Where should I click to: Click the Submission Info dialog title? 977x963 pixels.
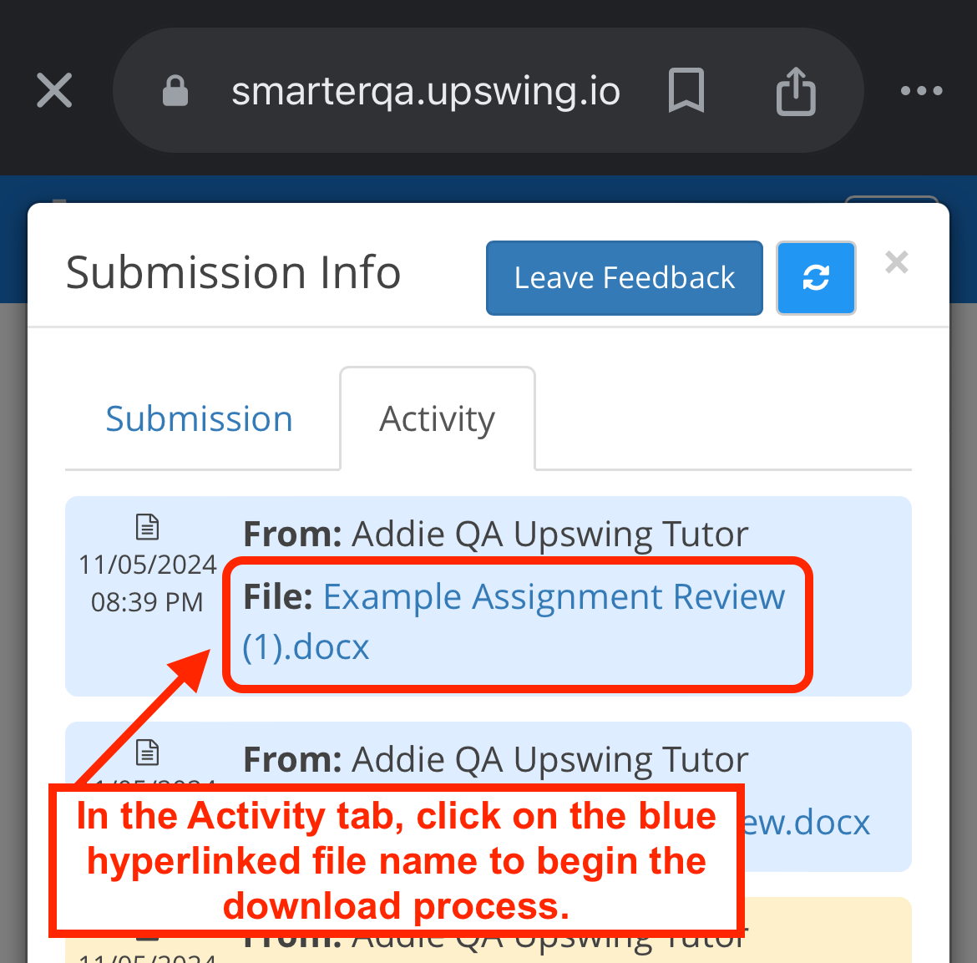click(x=233, y=273)
